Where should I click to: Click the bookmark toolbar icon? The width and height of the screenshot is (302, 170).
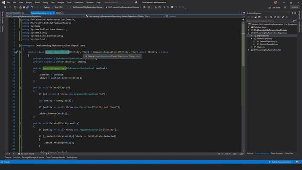pos(172,8)
